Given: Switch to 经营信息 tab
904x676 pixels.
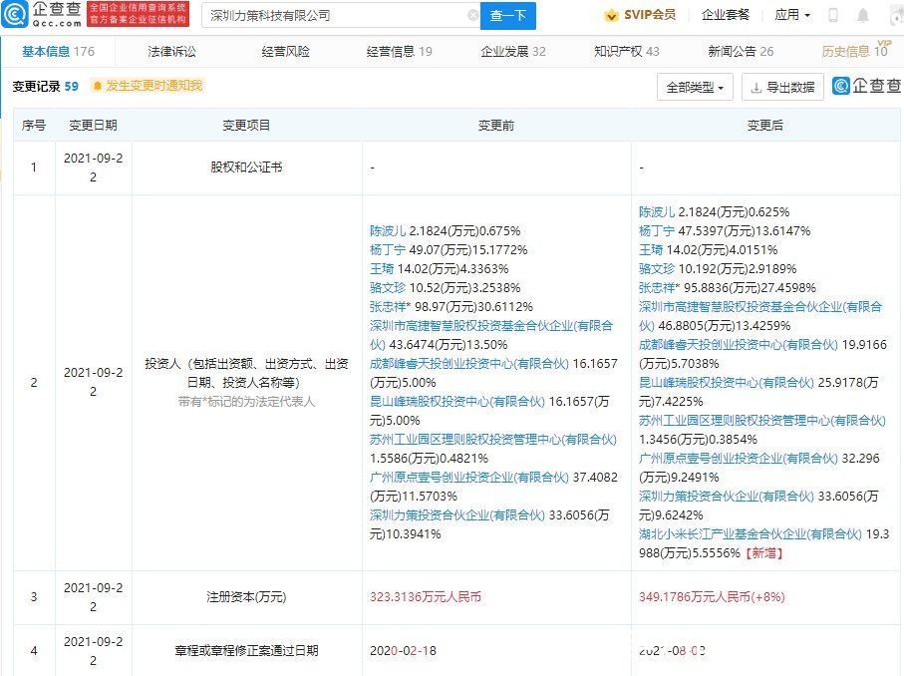Looking at the screenshot, I should pos(400,51).
